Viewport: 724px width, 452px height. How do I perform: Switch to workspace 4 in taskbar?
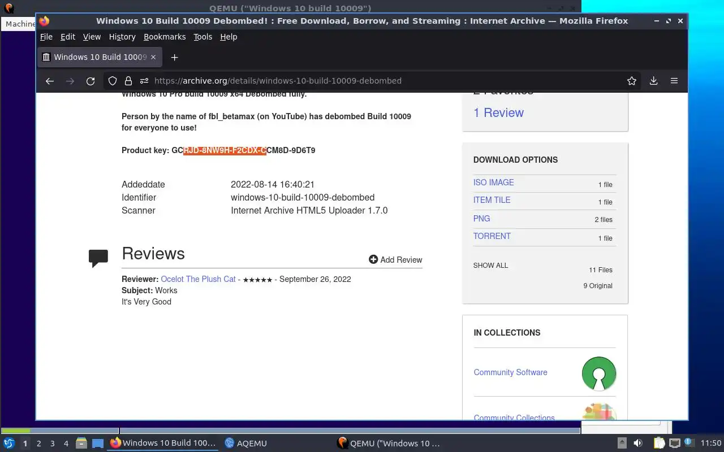(x=66, y=444)
